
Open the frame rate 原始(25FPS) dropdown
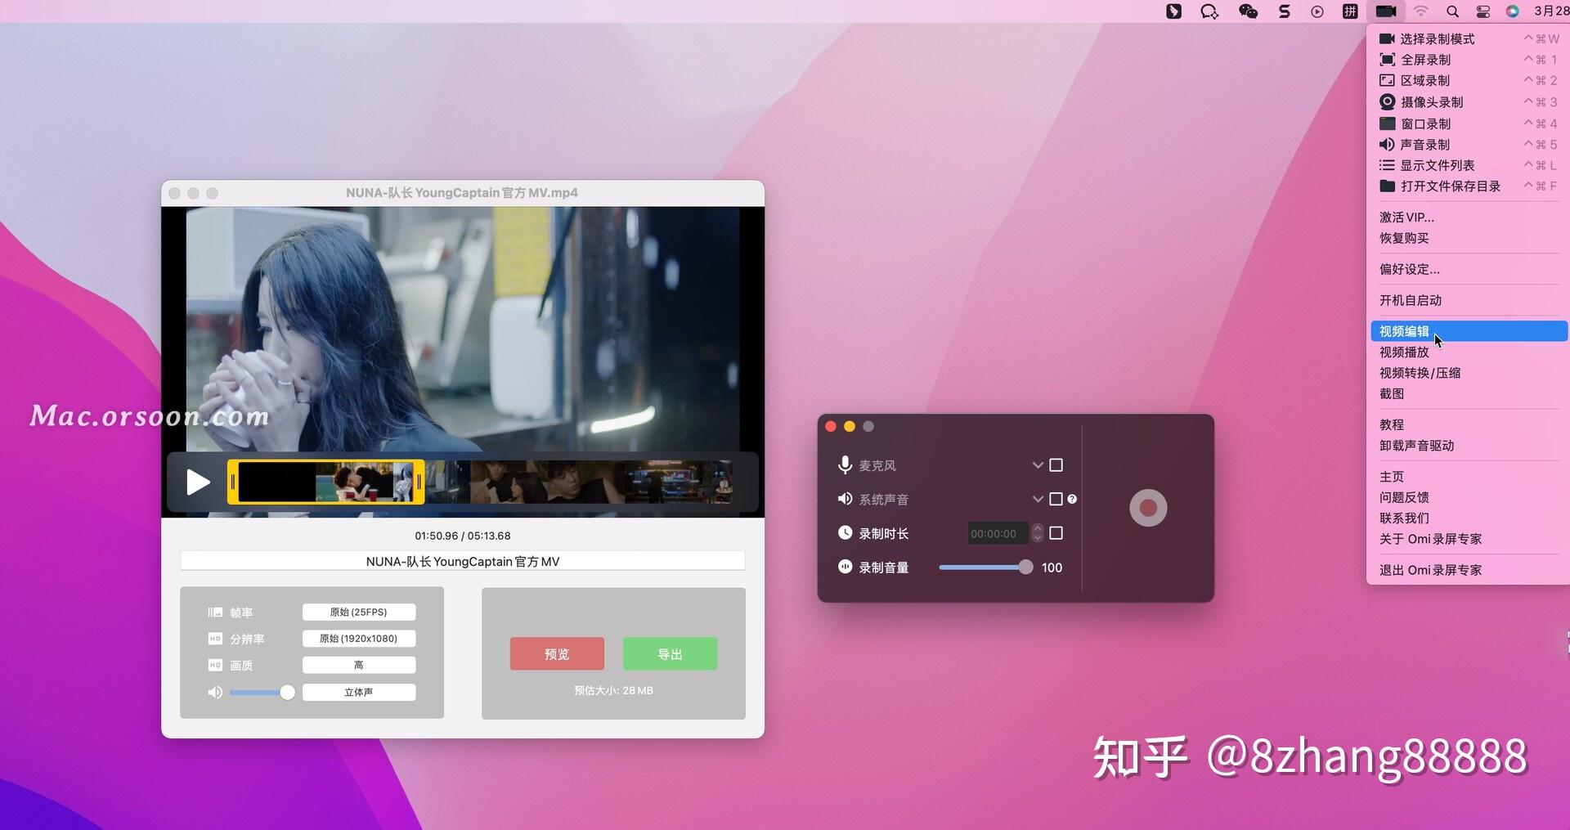tap(359, 612)
